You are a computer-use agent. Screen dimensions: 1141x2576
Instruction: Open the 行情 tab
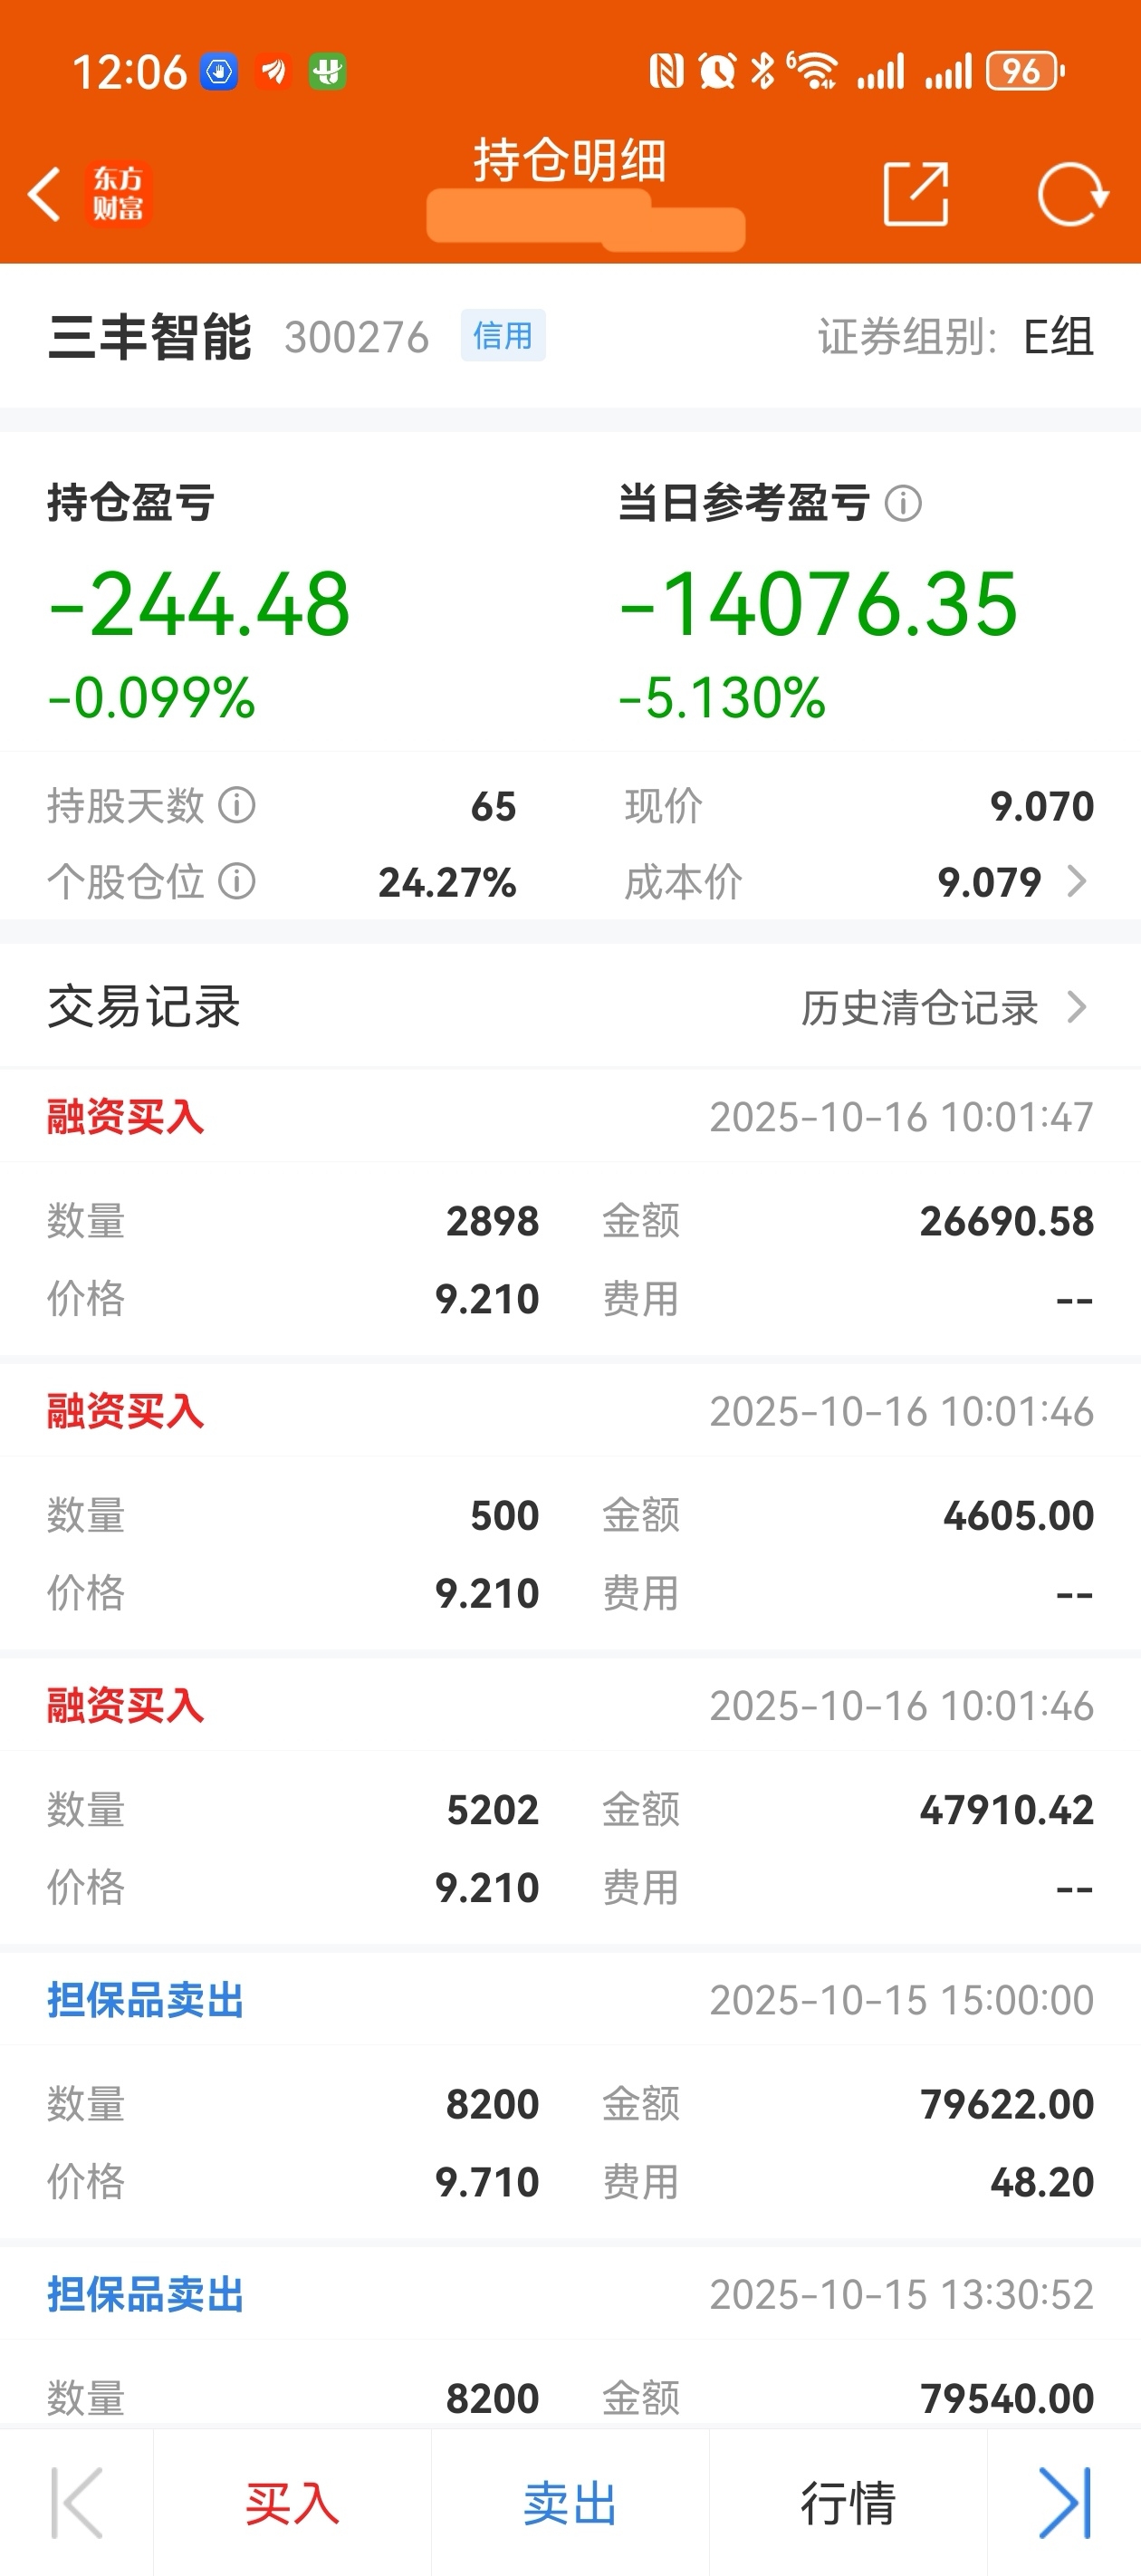click(x=848, y=2503)
